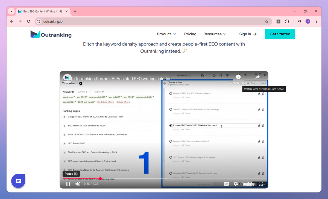The image size is (328, 199).
Task: View site information icon in address bar
Action: point(39,21)
